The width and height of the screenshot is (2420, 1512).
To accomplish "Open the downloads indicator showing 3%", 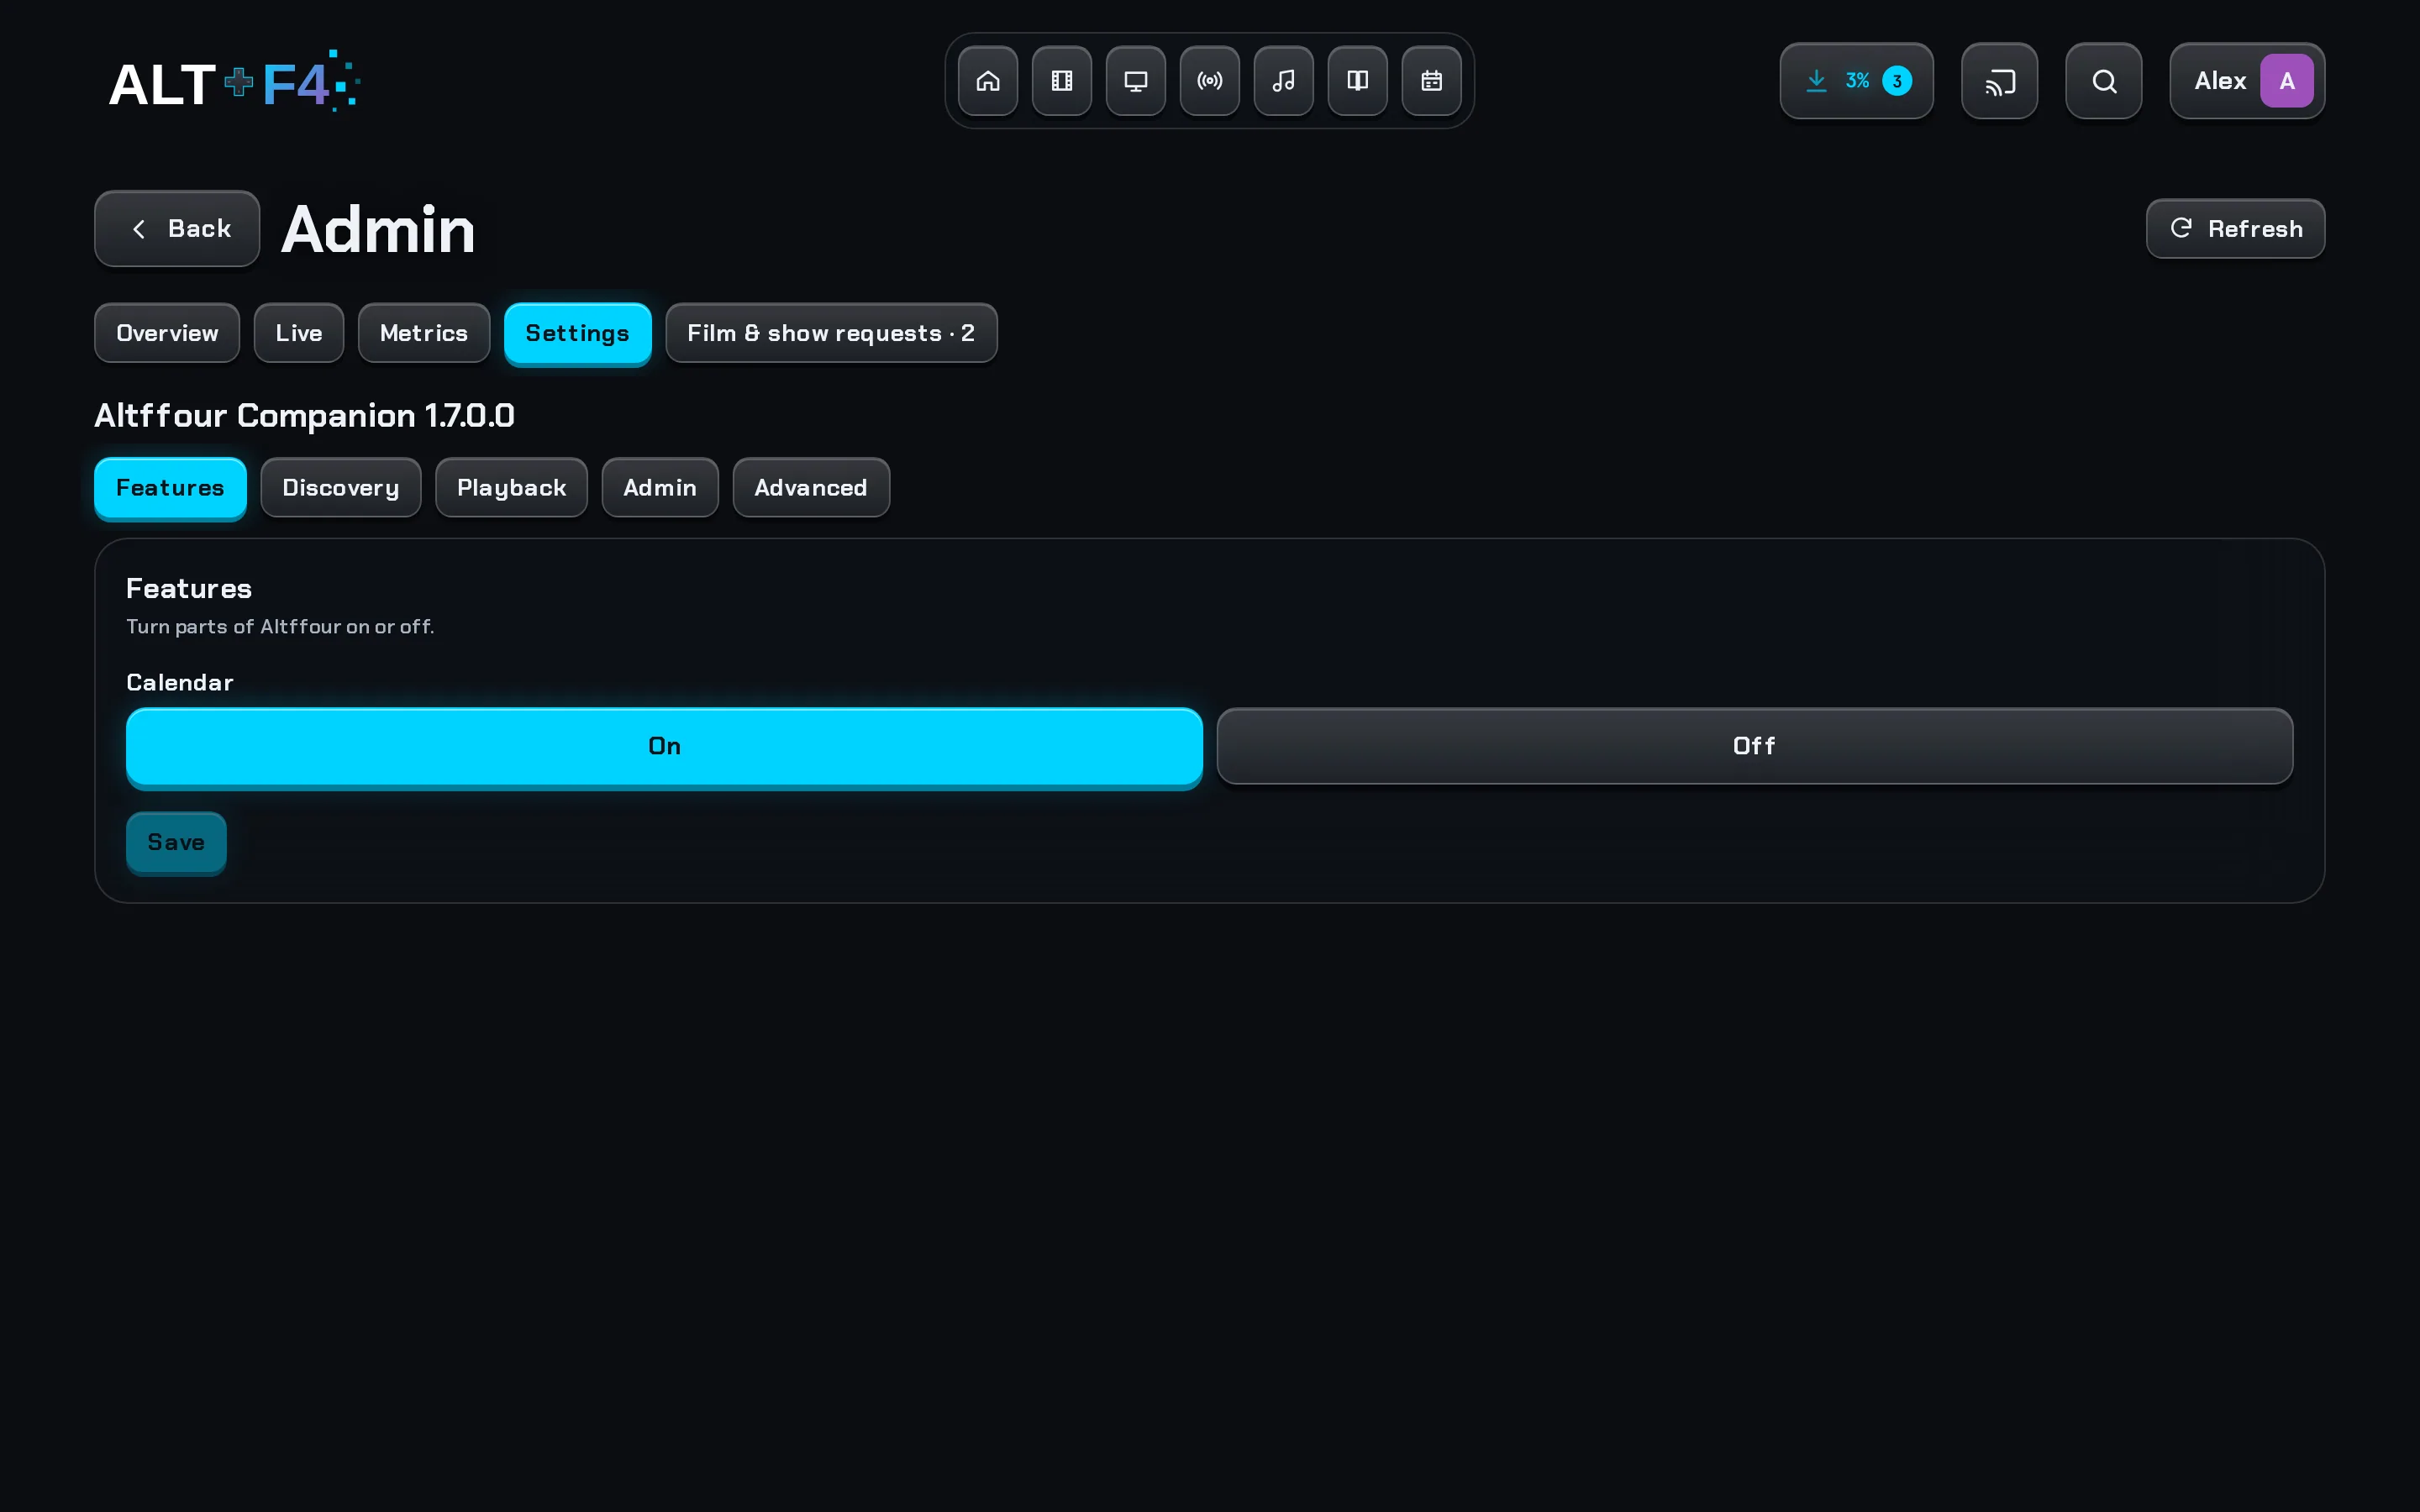I will tap(1856, 81).
